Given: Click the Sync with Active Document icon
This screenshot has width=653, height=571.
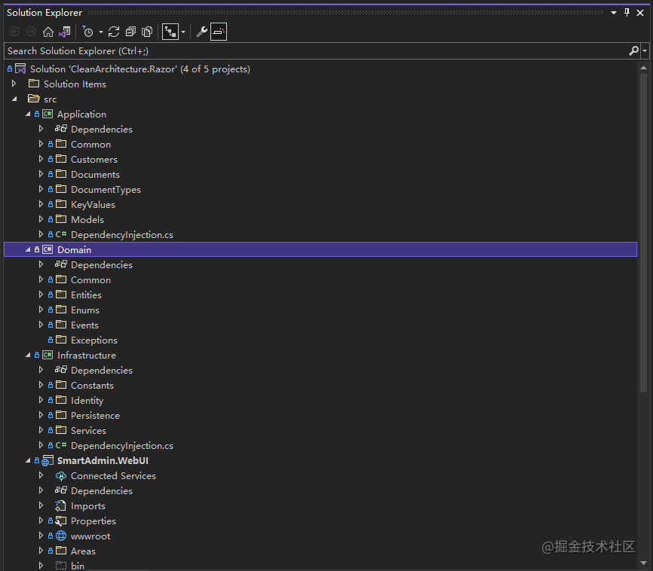Looking at the screenshot, I should pos(114,32).
